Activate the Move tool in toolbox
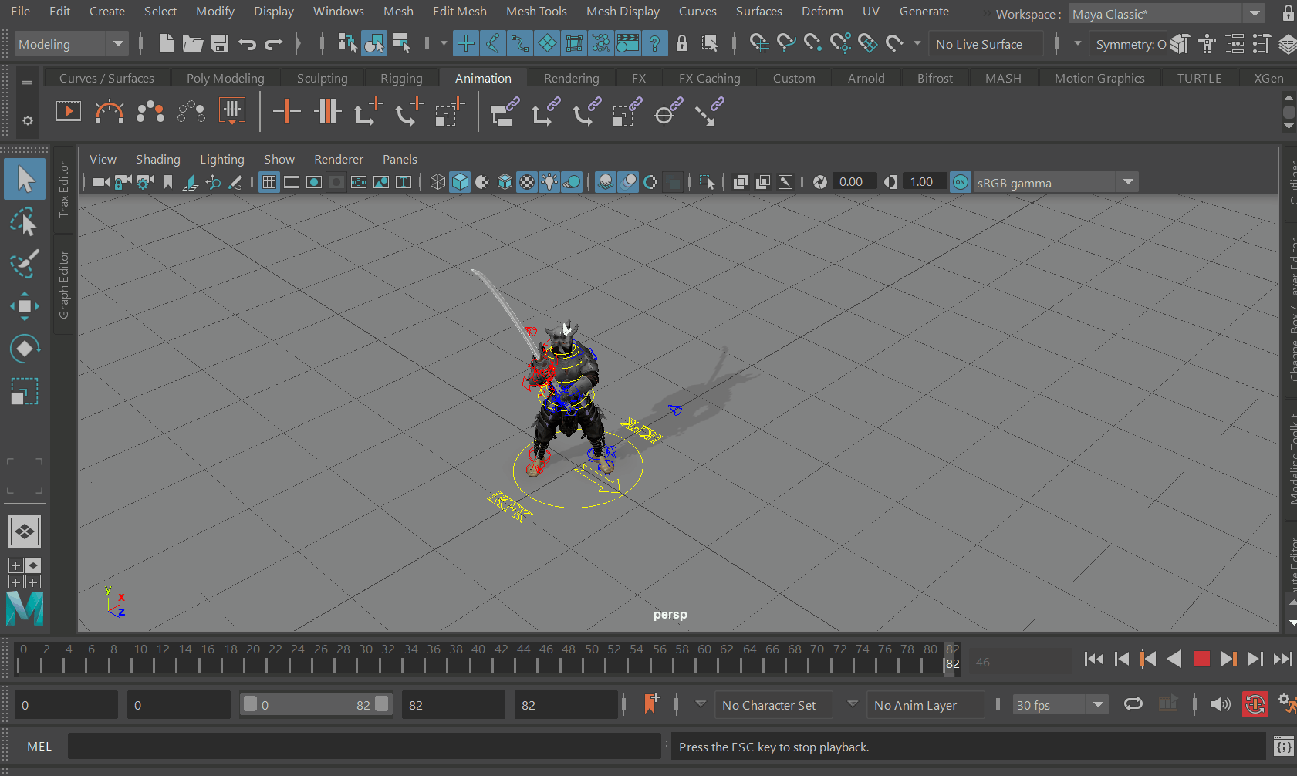 [25, 306]
